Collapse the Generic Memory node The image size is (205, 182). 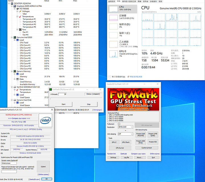click(x=12, y=71)
